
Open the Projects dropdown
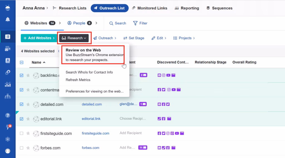184,38
